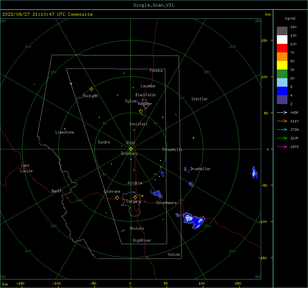308x288 pixels.
Task: Click the Ponoka city label
Action: click(156, 71)
